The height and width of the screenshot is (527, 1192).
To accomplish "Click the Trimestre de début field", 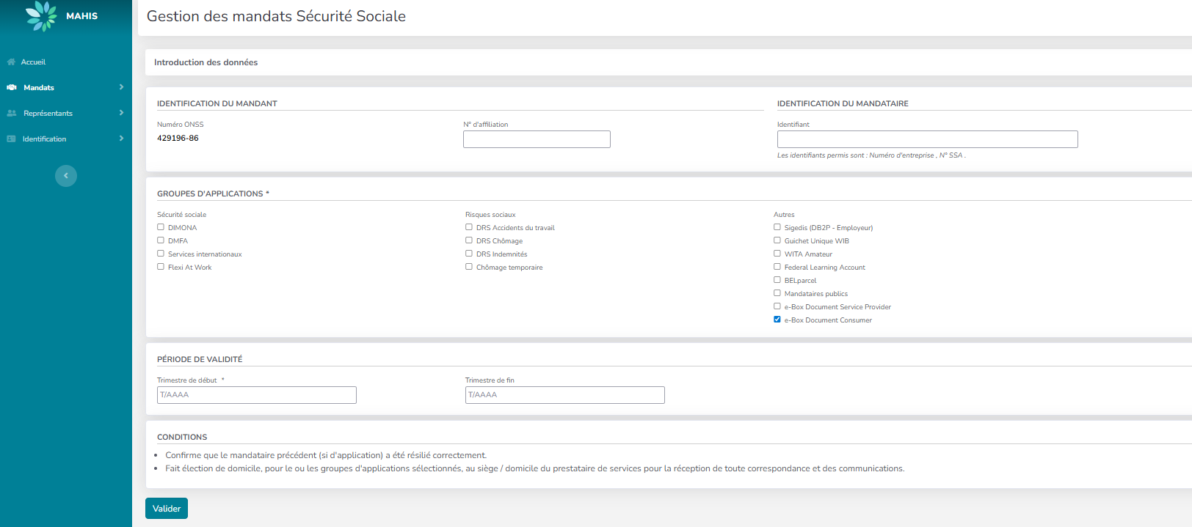I will 257,395.
